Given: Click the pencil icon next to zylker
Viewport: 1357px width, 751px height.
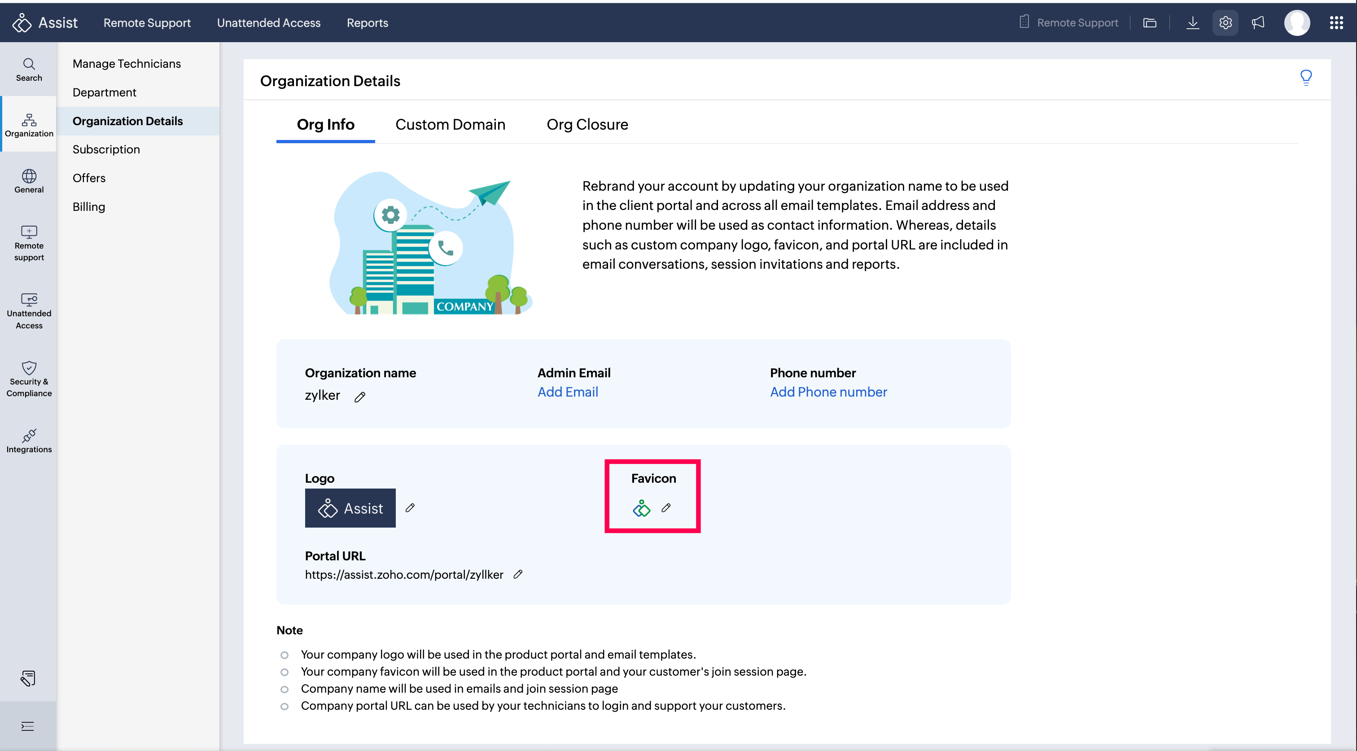Looking at the screenshot, I should tap(360, 397).
